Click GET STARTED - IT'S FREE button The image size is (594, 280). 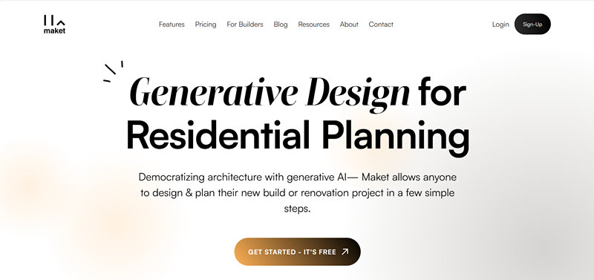298,252
